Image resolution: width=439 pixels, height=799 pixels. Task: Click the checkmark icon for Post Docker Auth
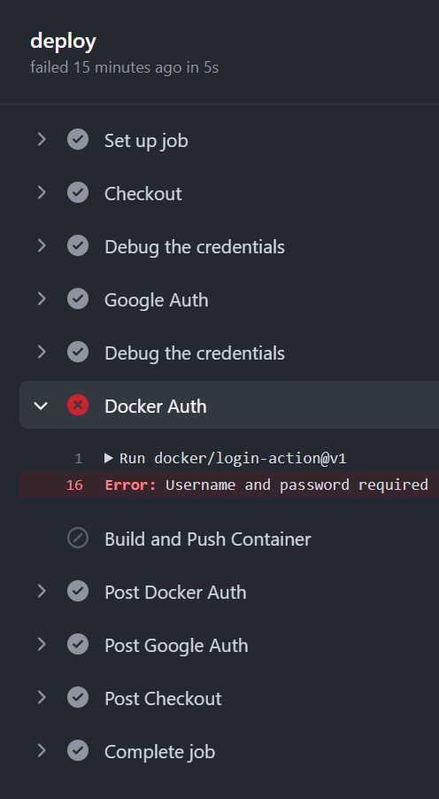[x=78, y=591]
